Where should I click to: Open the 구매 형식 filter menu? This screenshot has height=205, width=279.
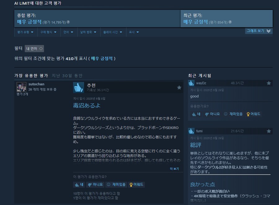coord(48,32)
